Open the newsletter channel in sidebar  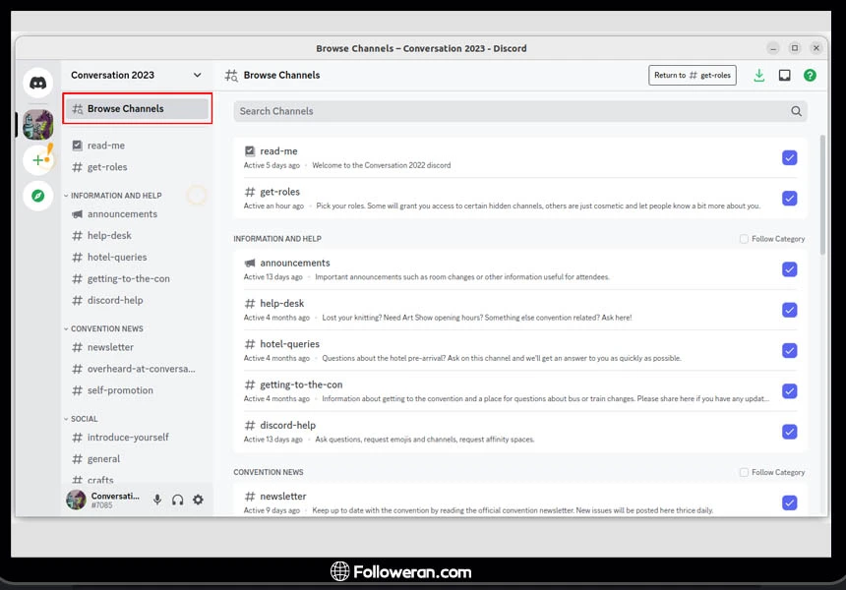pyautogui.click(x=110, y=347)
